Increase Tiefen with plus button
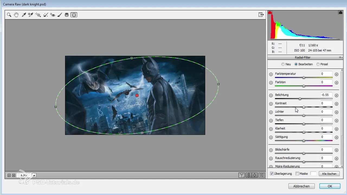The height and width of the screenshot is (195, 347). click(x=336, y=121)
